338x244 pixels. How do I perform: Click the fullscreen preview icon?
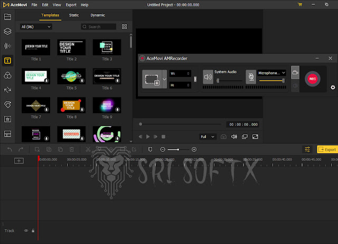click(255, 136)
